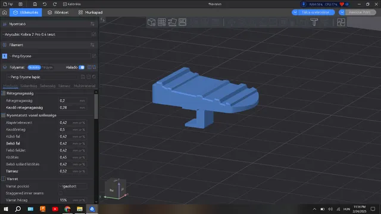Search process settings with magnifier icon
The height and width of the screenshot is (214, 381).
pos(94,77)
